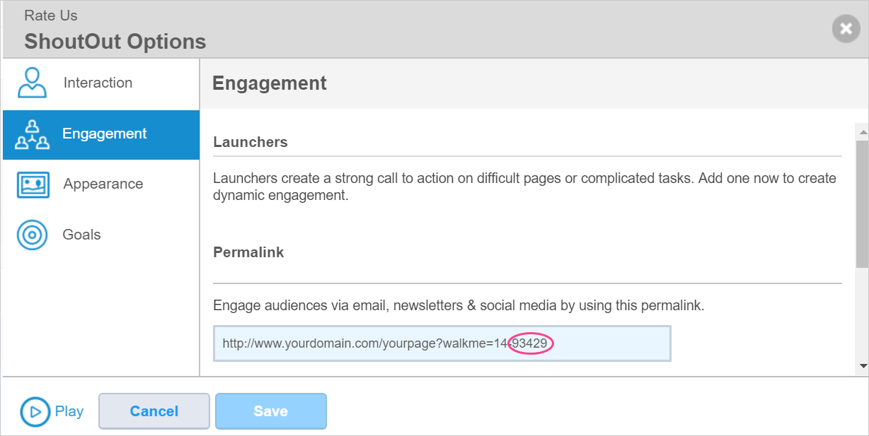
Task: Click the vertical scrollbar thumb
Action: point(862,204)
